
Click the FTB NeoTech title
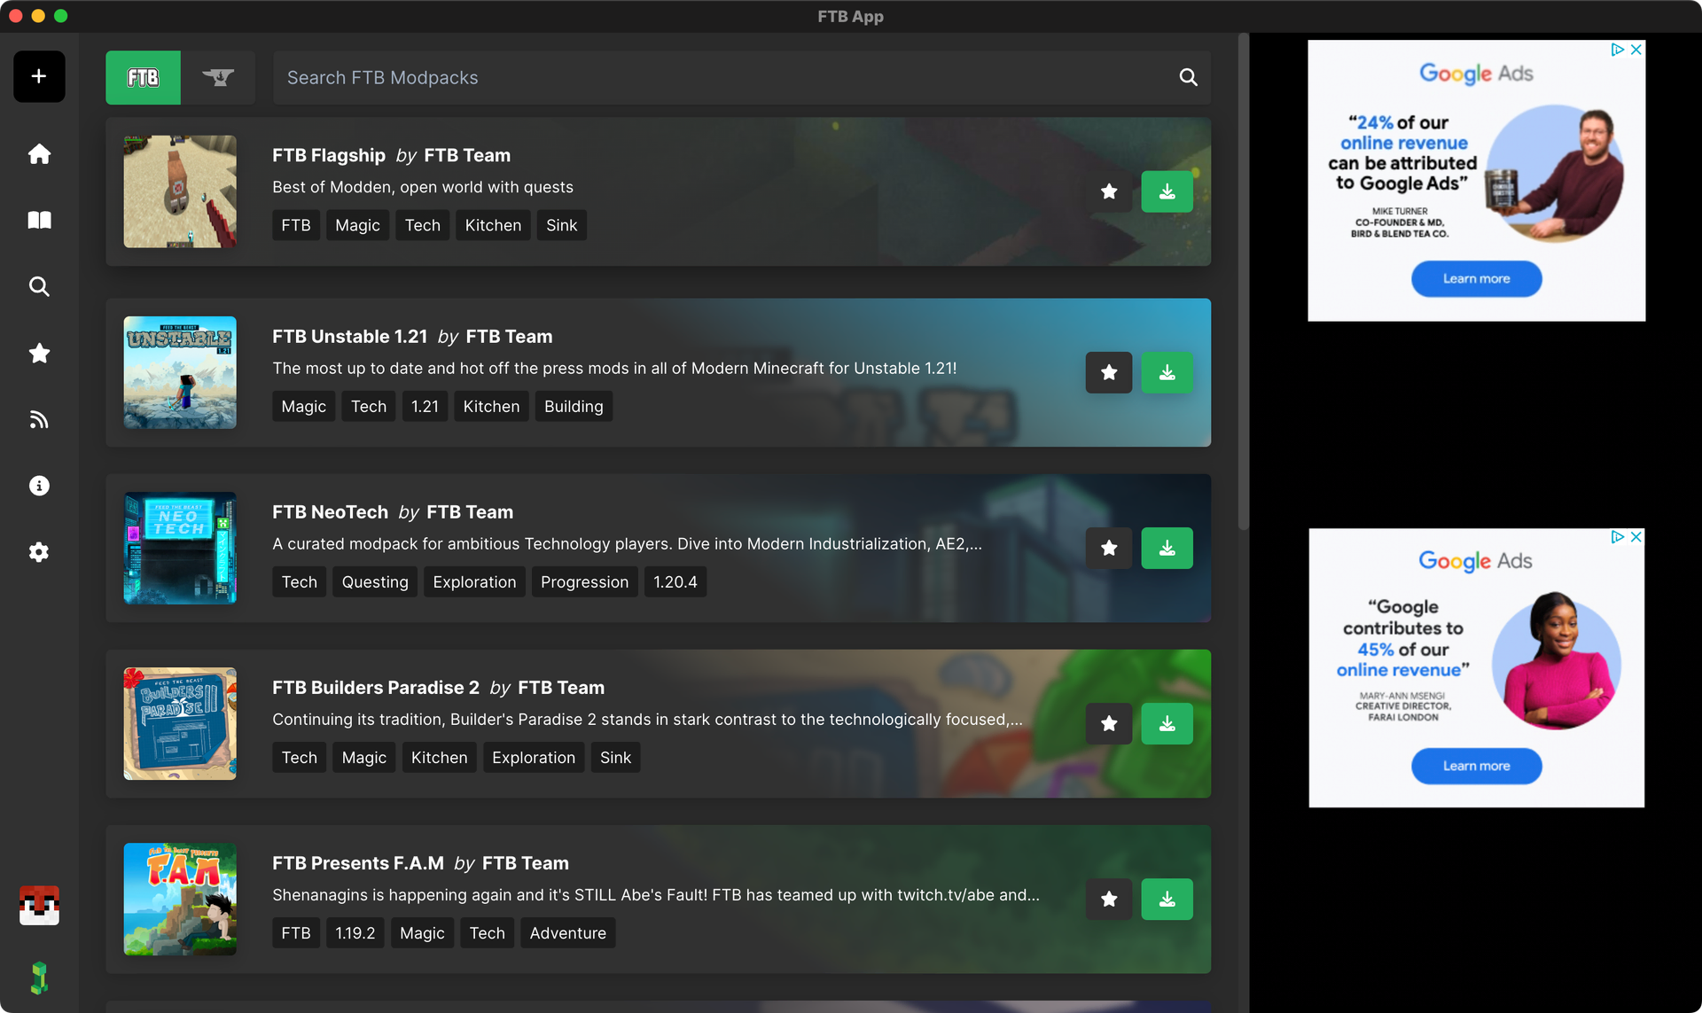point(330,512)
